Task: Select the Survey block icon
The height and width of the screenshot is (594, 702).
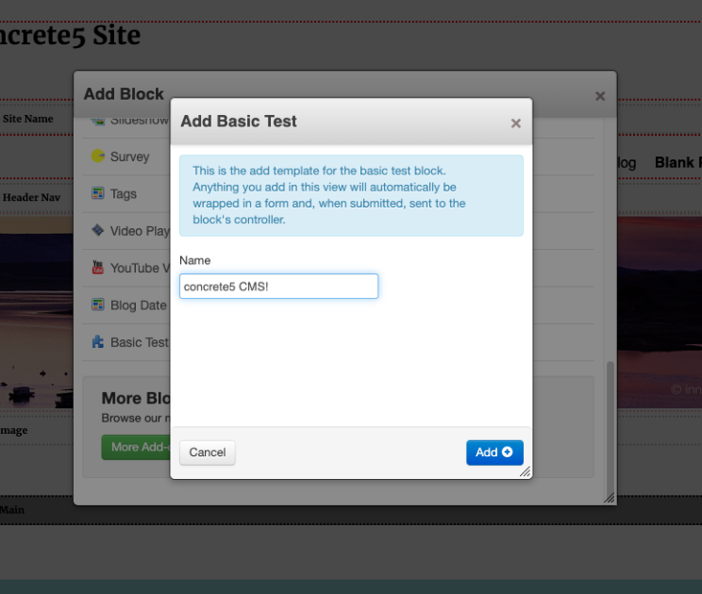Action: [97, 157]
